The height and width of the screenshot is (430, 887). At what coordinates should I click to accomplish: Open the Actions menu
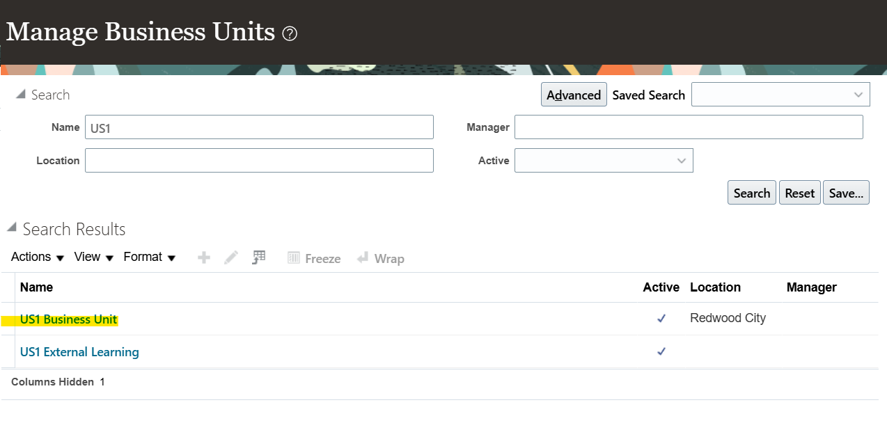pos(38,257)
